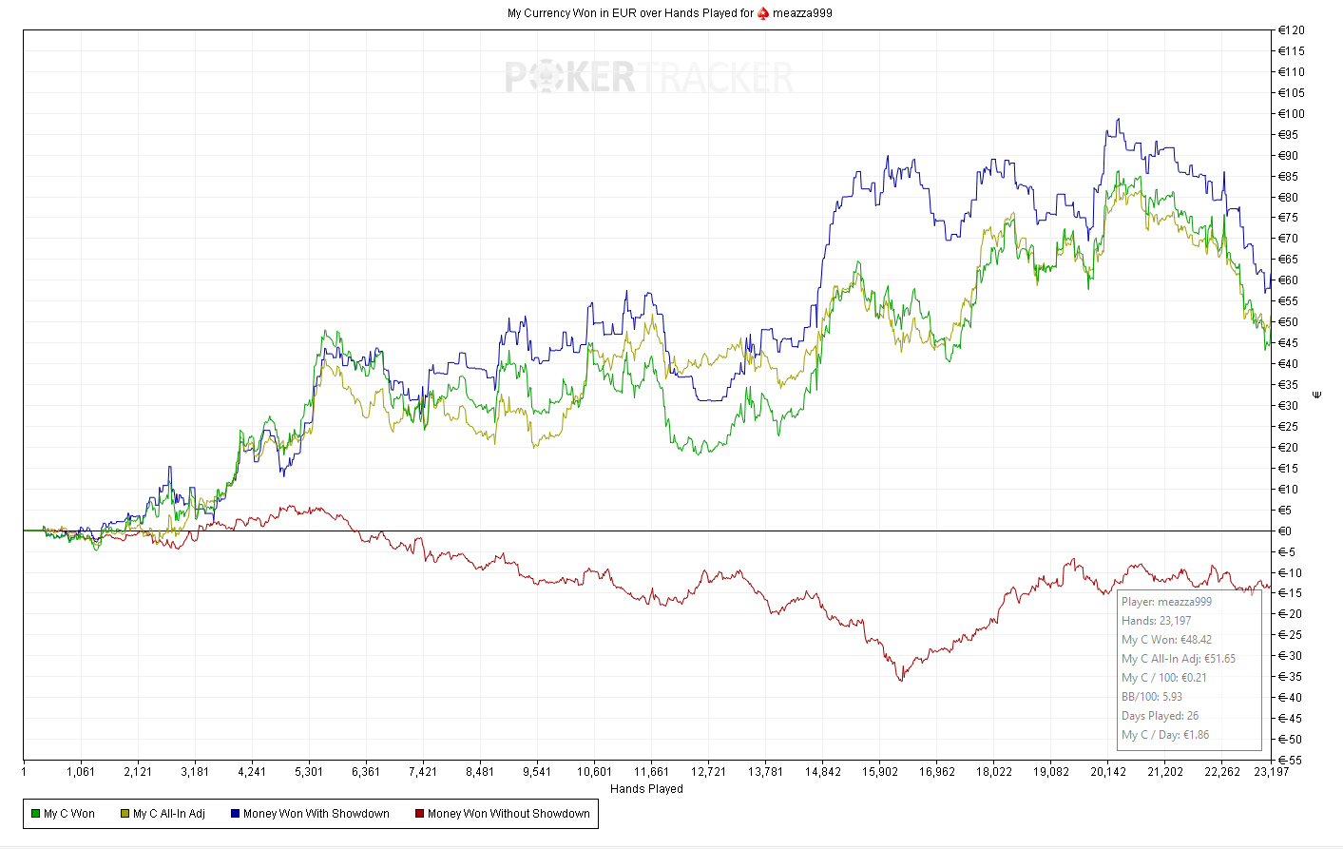Click the '€120' y-axis tick label
Image resolution: width=1343 pixels, height=849 pixels.
tap(1292, 30)
